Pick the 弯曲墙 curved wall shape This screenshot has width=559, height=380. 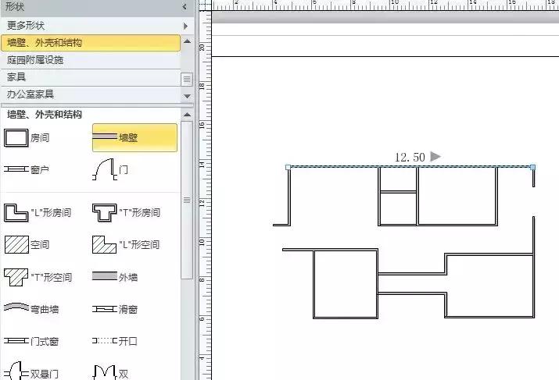tap(31, 308)
